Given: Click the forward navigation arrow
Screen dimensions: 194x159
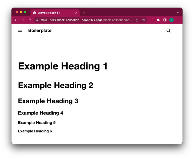Looking at the screenshot, I should (23, 20).
